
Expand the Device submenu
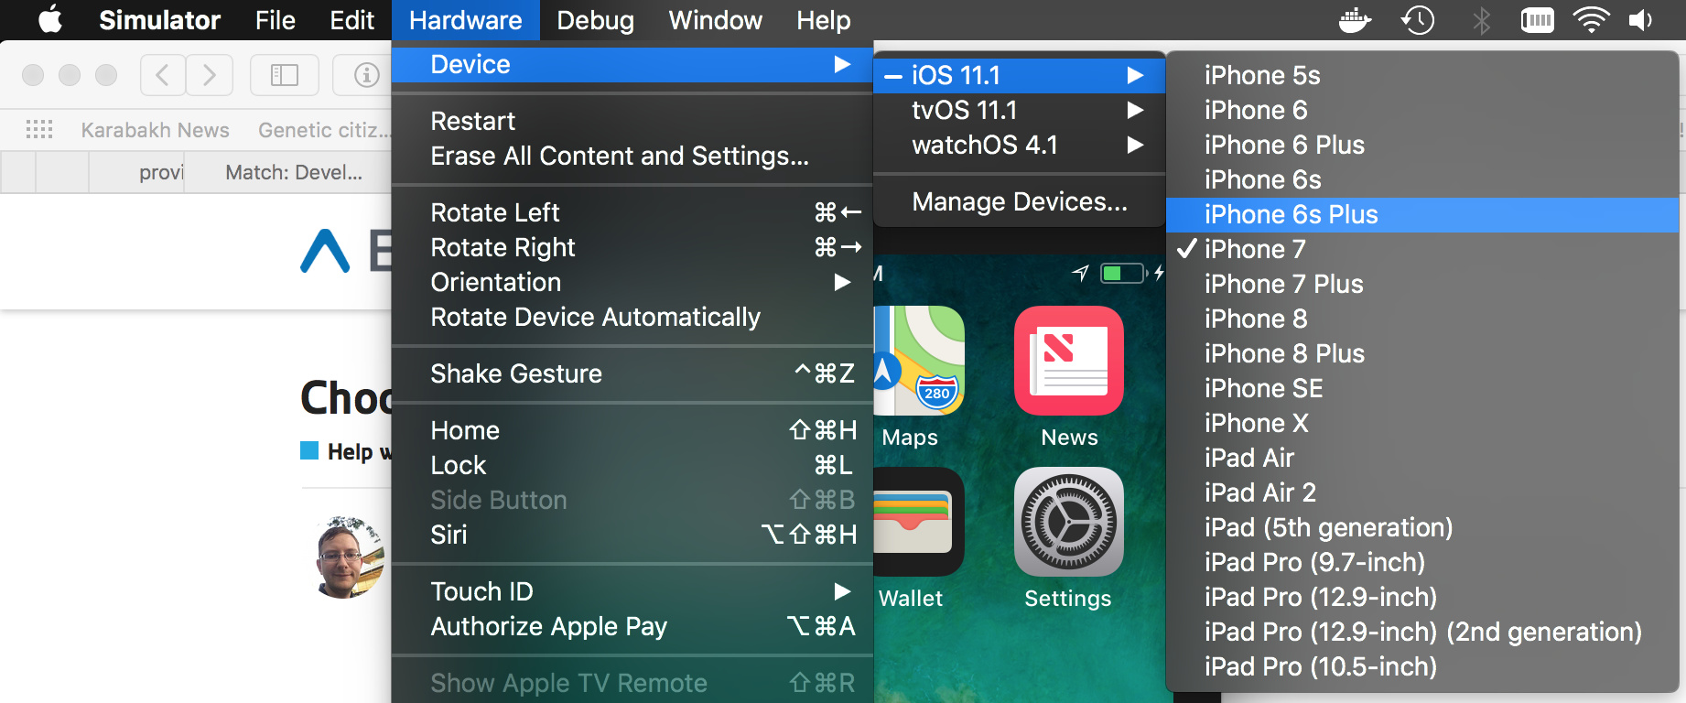(x=632, y=65)
